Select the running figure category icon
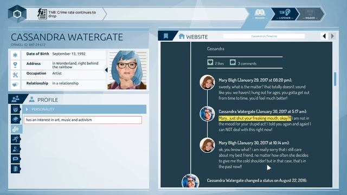Image resolution: width=347 pixels, height=195 pixels. click(16, 139)
